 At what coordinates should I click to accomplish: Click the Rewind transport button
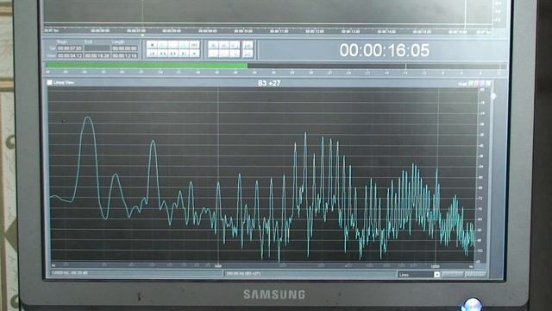pos(163,54)
